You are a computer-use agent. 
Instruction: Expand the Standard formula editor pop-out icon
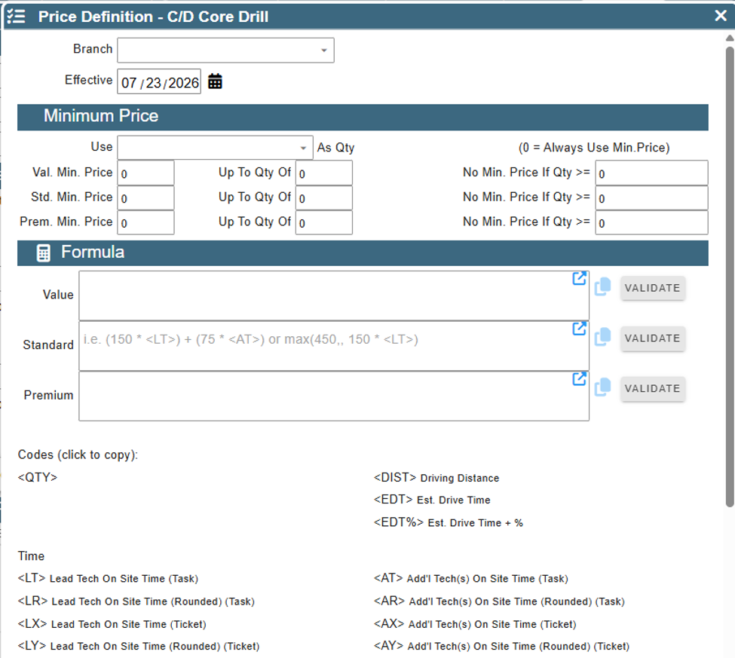(580, 329)
